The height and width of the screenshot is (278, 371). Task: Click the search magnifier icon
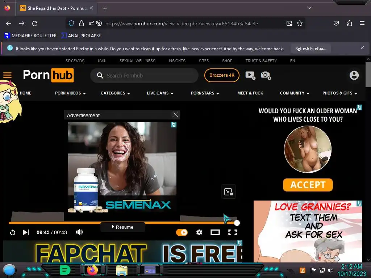(x=100, y=76)
